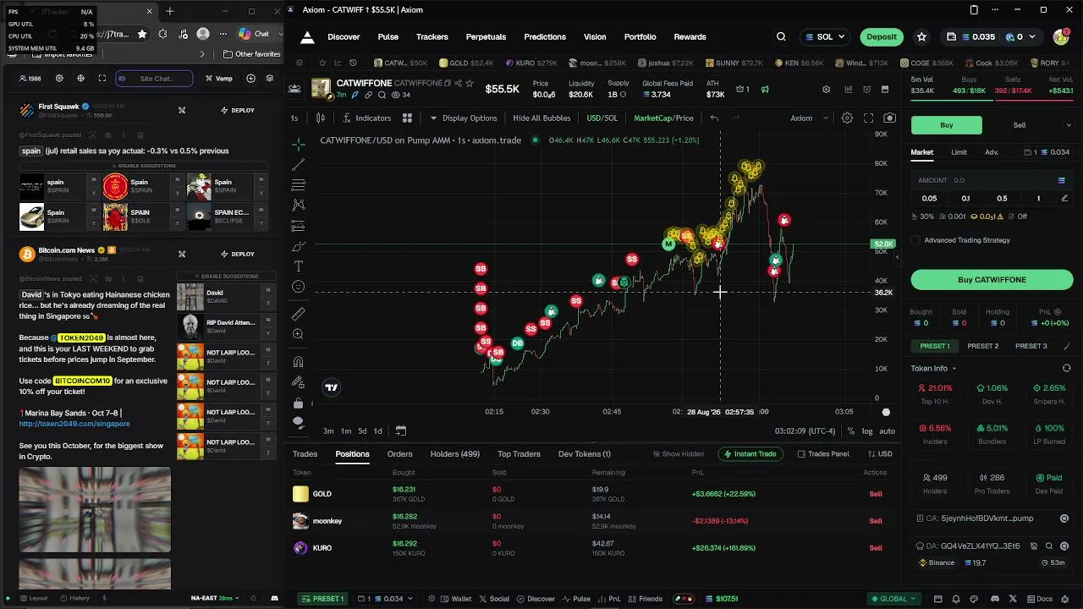Expand the order panel chevron beside Sell
The image size is (1083, 609).
[x=1069, y=125]
